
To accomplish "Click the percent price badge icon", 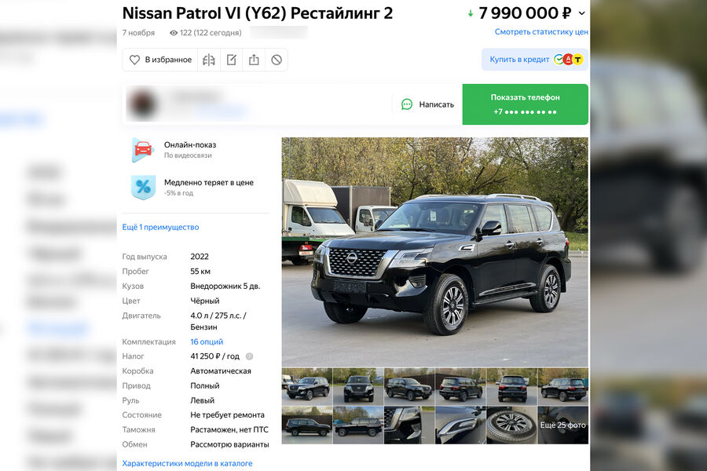I will coord(143,187).
